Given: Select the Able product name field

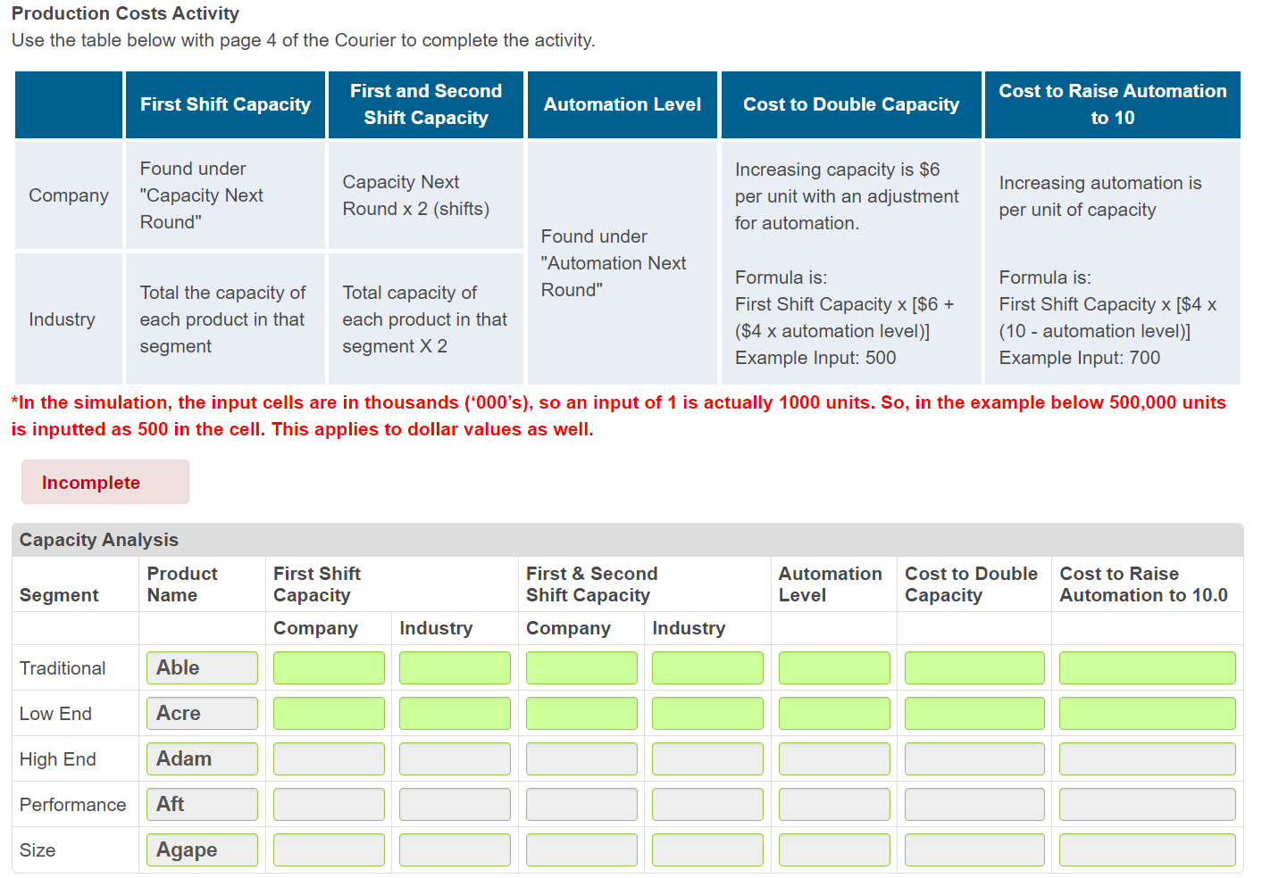Looking at the screenshot, I should 202,667.
